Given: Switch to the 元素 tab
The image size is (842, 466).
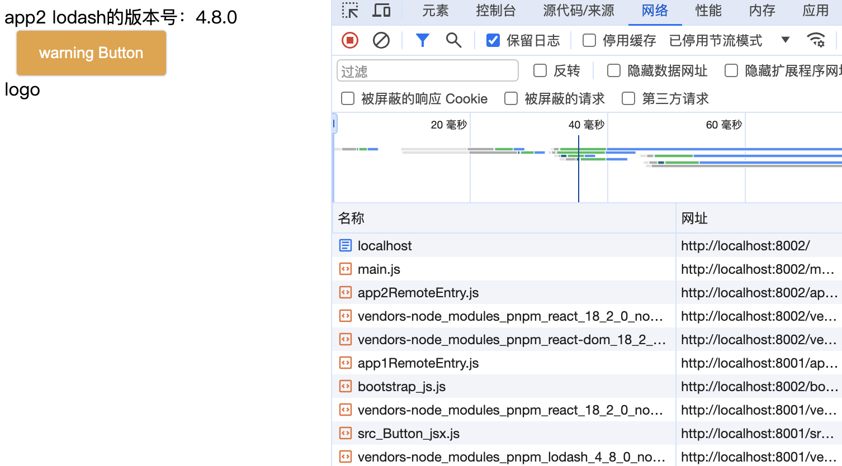Looking at the screenshot, I should 436,11.
